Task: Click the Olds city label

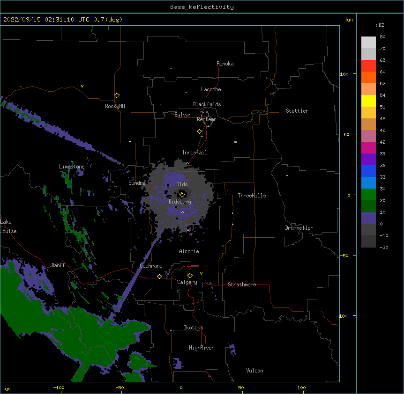Action: pos(182,184)
